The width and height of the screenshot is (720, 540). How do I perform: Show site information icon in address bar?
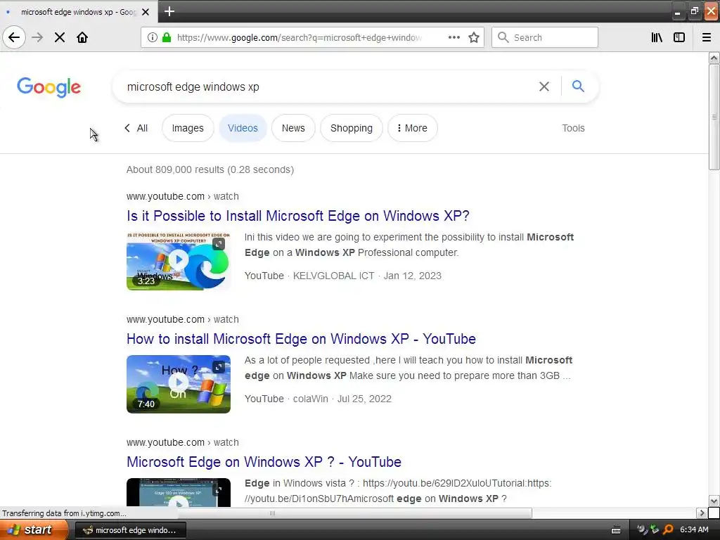pyautogui.click(x=152, y=37)
